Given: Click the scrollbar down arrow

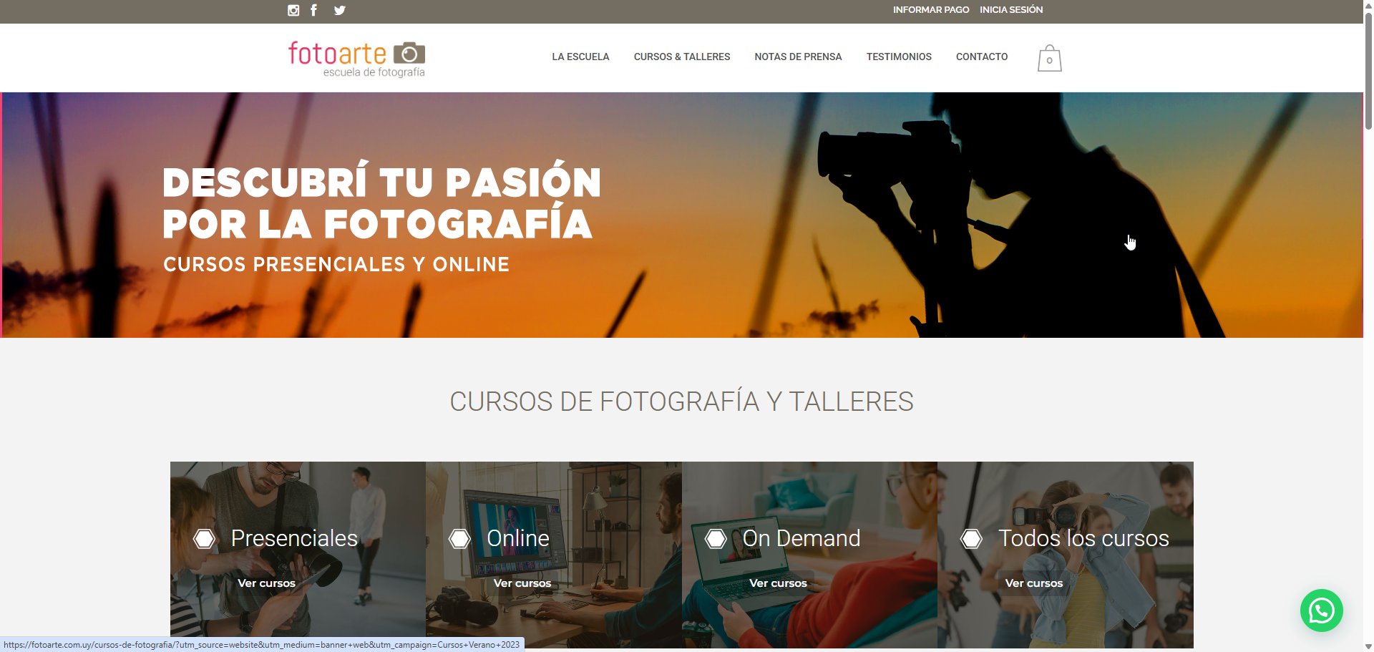Looking at the screenshot, I should coord(1368,646).
